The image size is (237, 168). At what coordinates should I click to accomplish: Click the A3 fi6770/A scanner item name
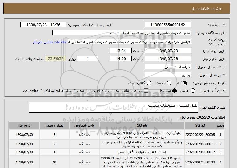tap(142, 152)
